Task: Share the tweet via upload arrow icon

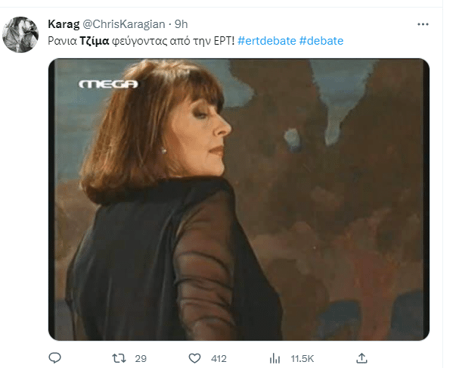Action: (361, 357)
